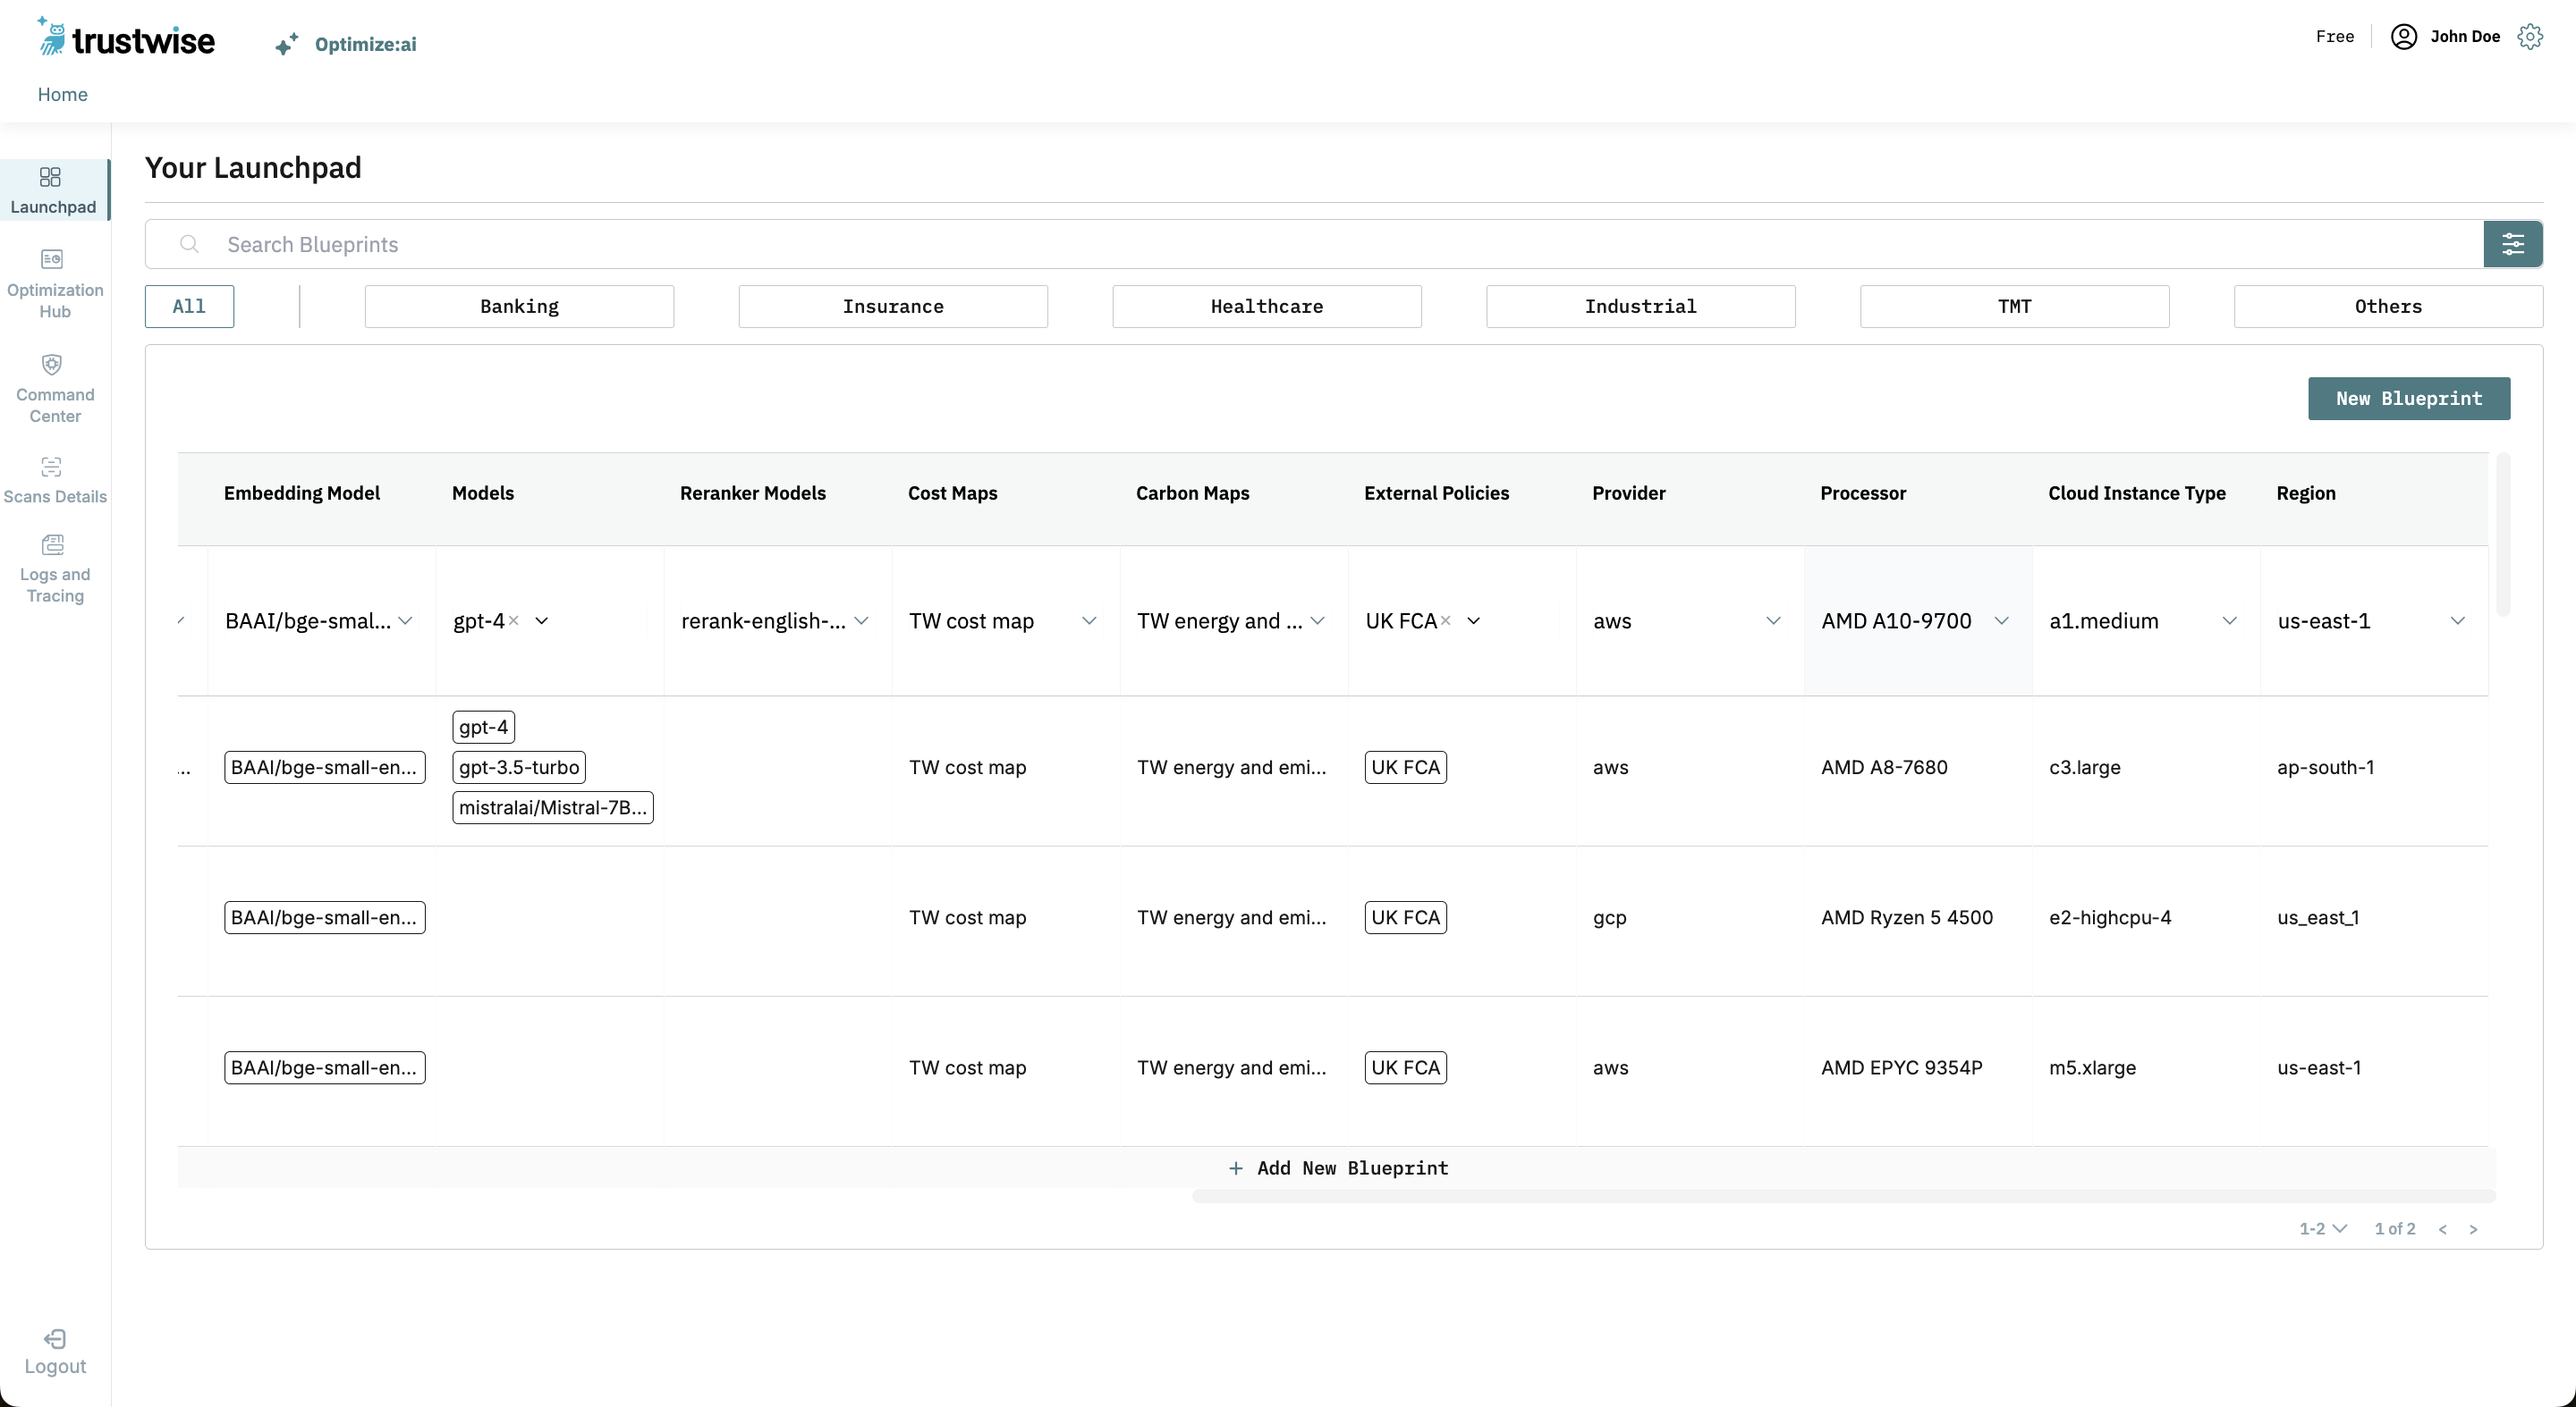
Task: Open settings gear next to John Doe
Action: coord(2530,37)
